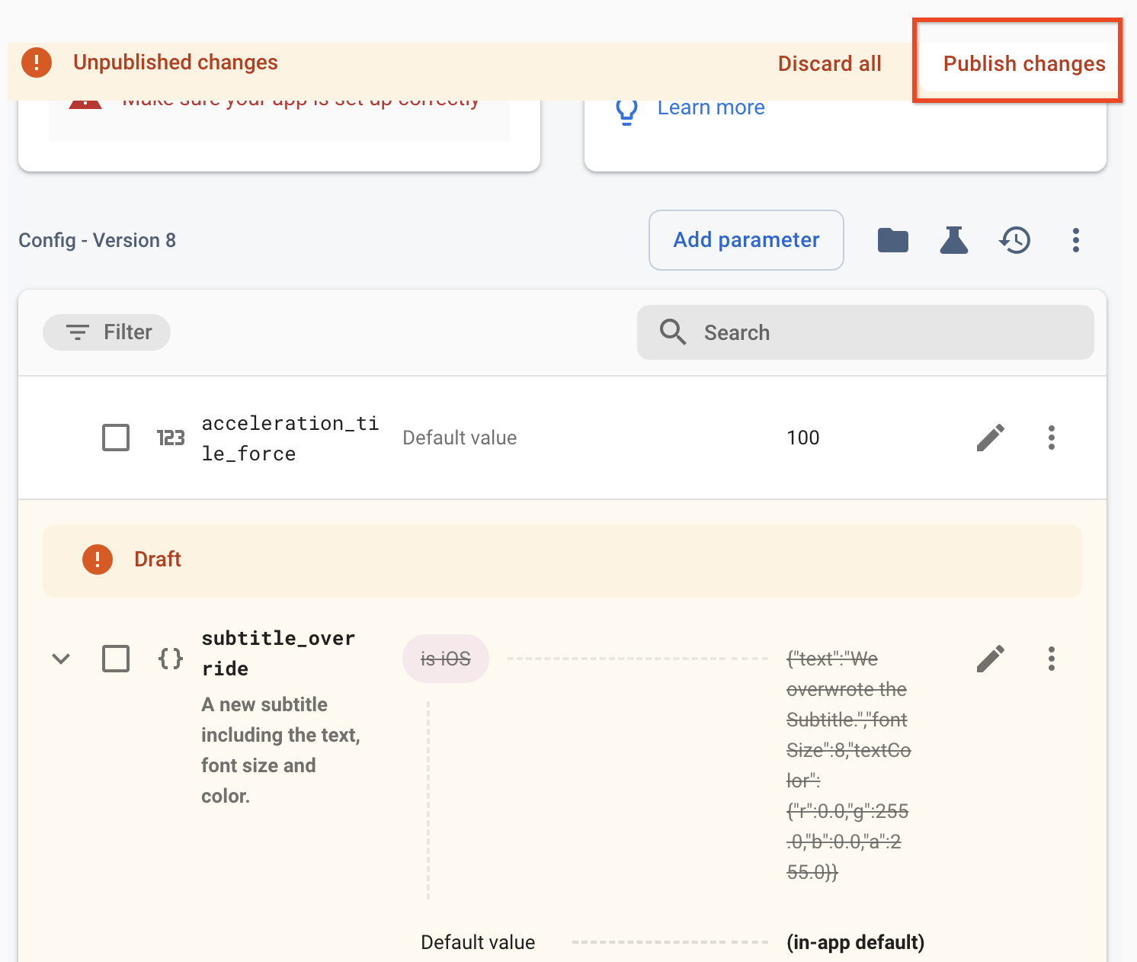Open the config overflow three-dot menu
The height and width of the screenshot is (962, 1137).
point(1075,240)
